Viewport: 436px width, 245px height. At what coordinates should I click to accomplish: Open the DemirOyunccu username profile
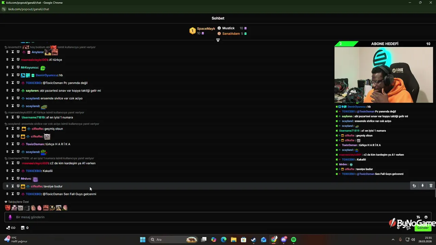tap(47, 75)
